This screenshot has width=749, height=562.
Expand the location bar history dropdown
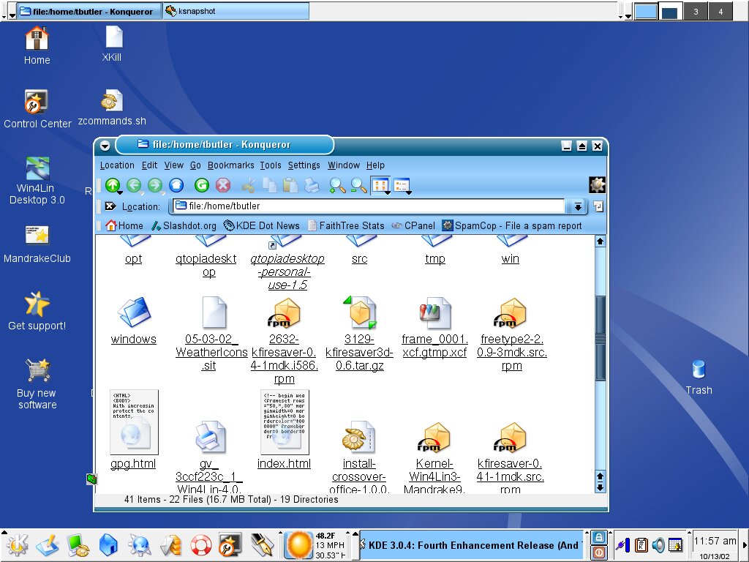click(578, 206)
